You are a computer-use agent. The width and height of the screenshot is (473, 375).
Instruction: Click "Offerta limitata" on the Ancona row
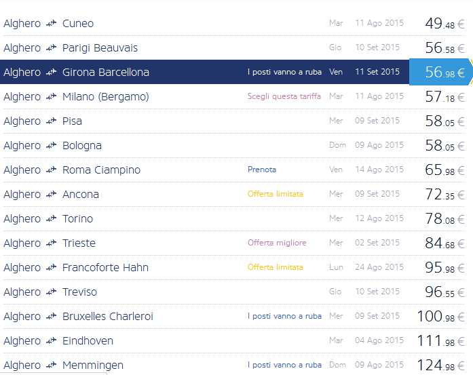pos(275,194)
